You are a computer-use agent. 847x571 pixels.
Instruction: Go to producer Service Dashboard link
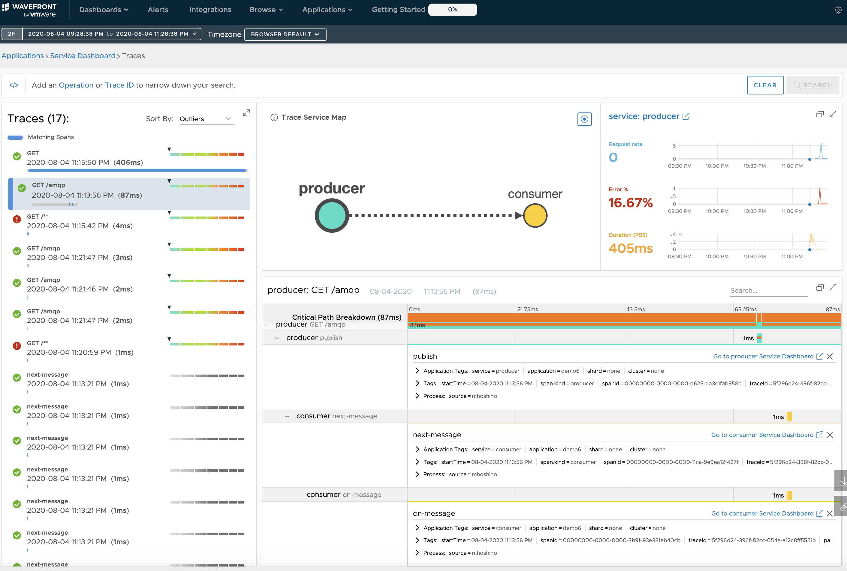(763, 356)
